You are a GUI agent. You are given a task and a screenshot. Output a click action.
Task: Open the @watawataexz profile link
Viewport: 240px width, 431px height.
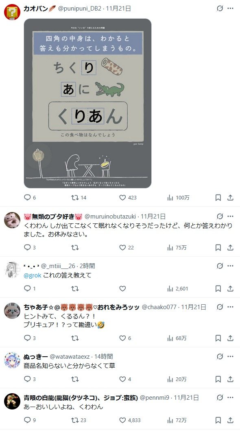(70, 357)
